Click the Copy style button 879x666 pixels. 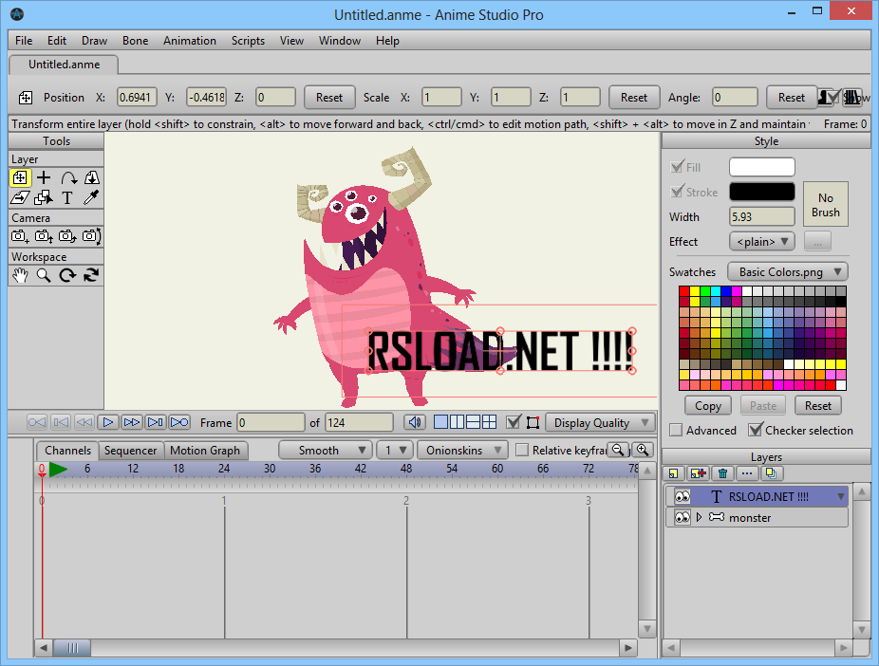tap(708, 405)
